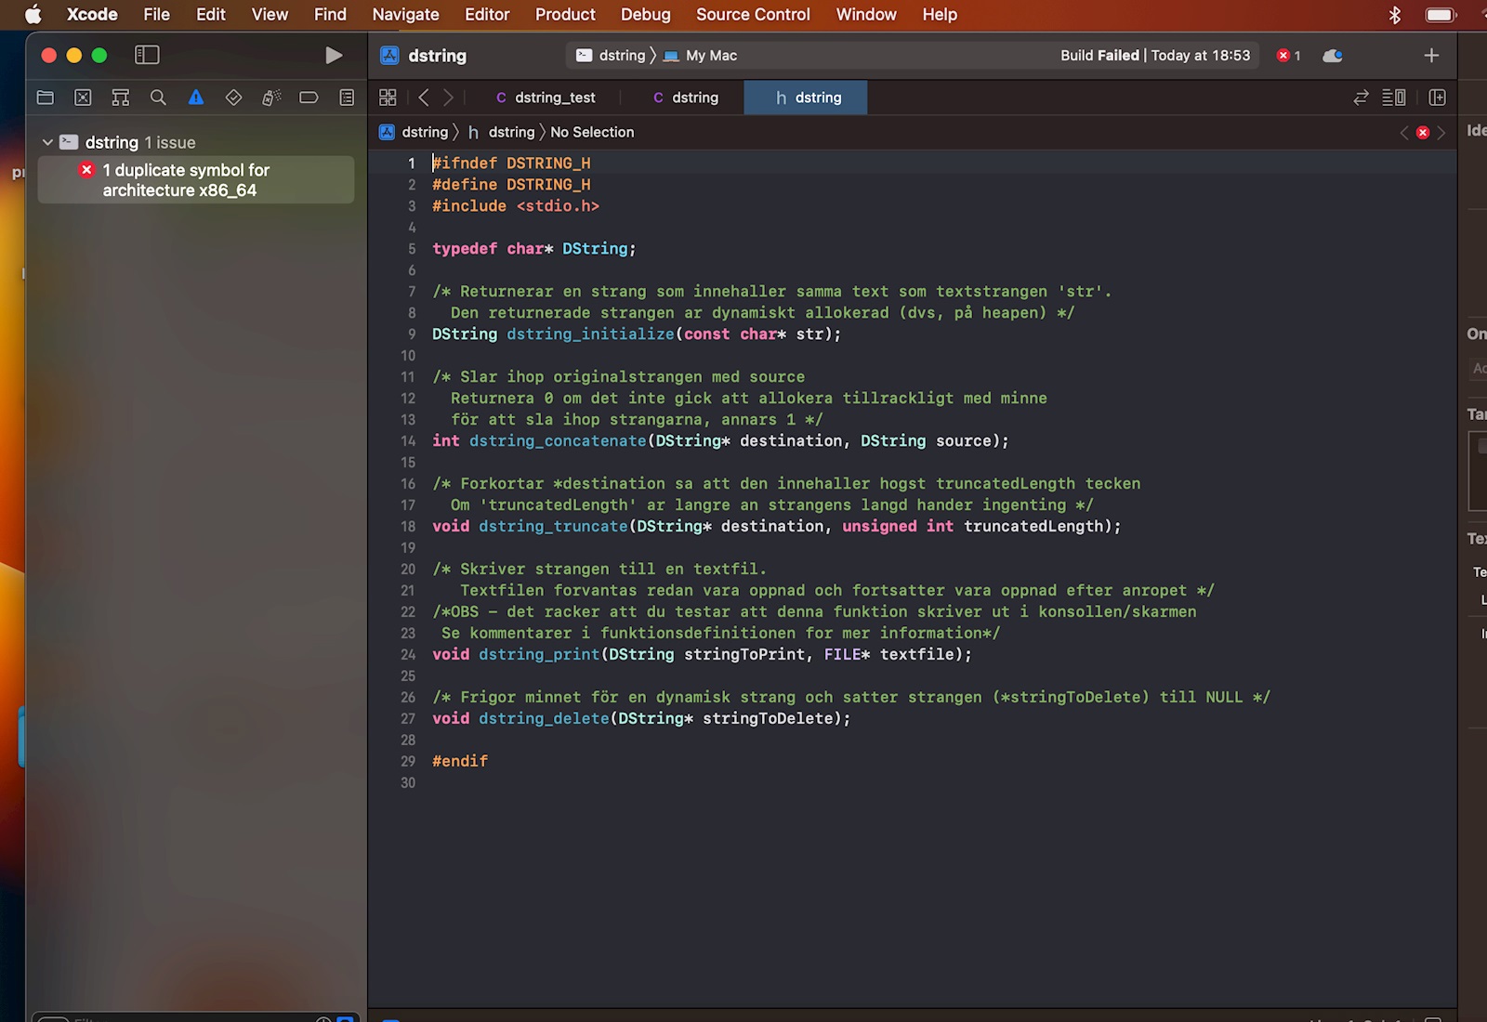Open the Find navigator magnifier icon
This screenshot has height=1022, width=1487.
158,98
